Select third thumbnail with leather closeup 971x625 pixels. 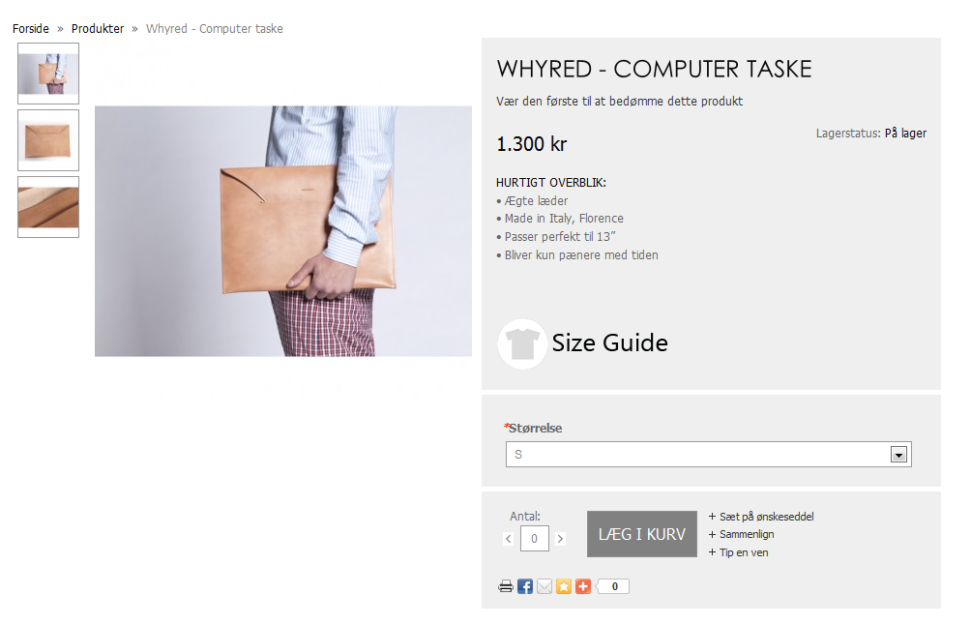coord(48,207)
